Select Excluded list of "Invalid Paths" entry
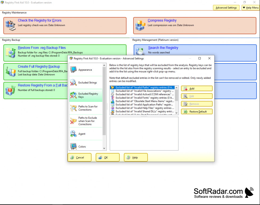The height and width of the screenshot is (205, 260). pos(143,87)
